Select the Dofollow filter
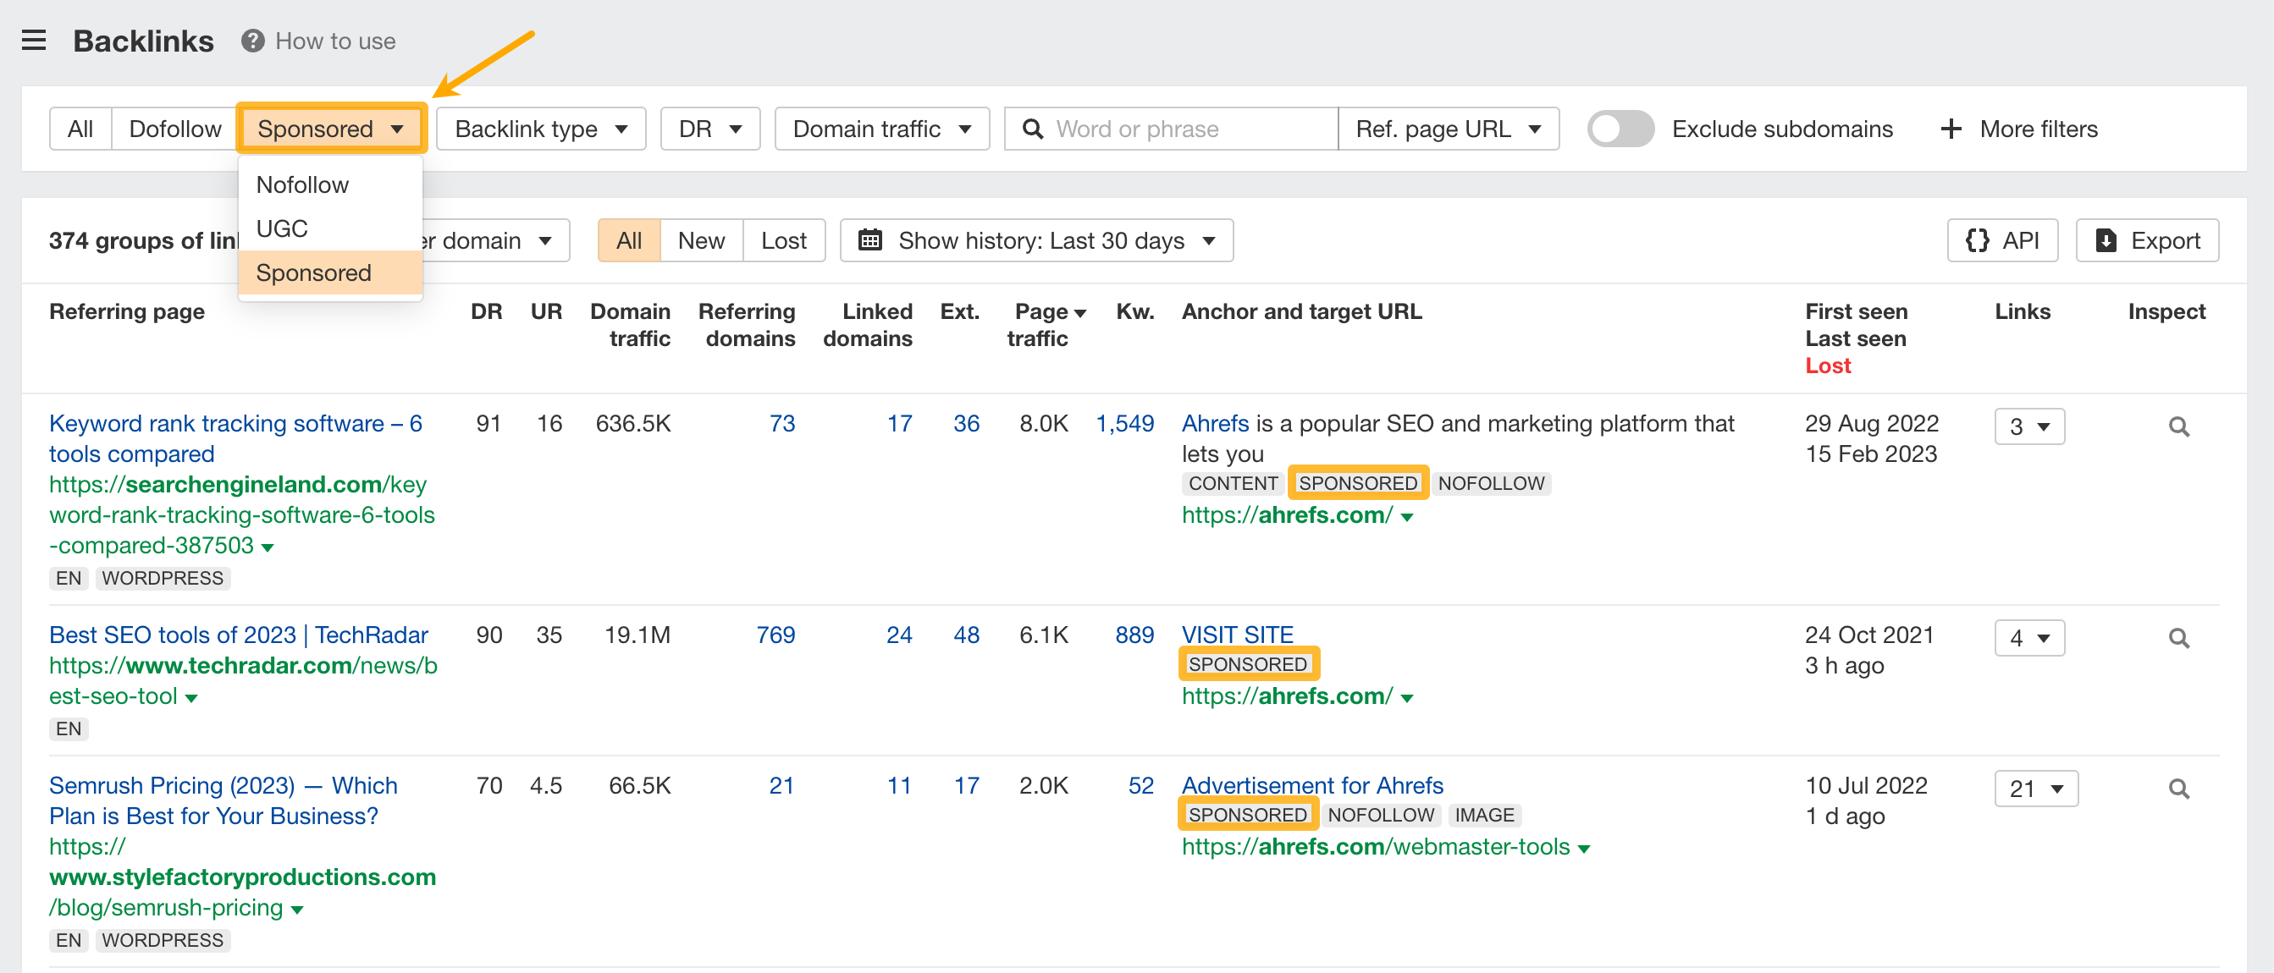Viewport: 2274px width, 973px height. point(174,129)
